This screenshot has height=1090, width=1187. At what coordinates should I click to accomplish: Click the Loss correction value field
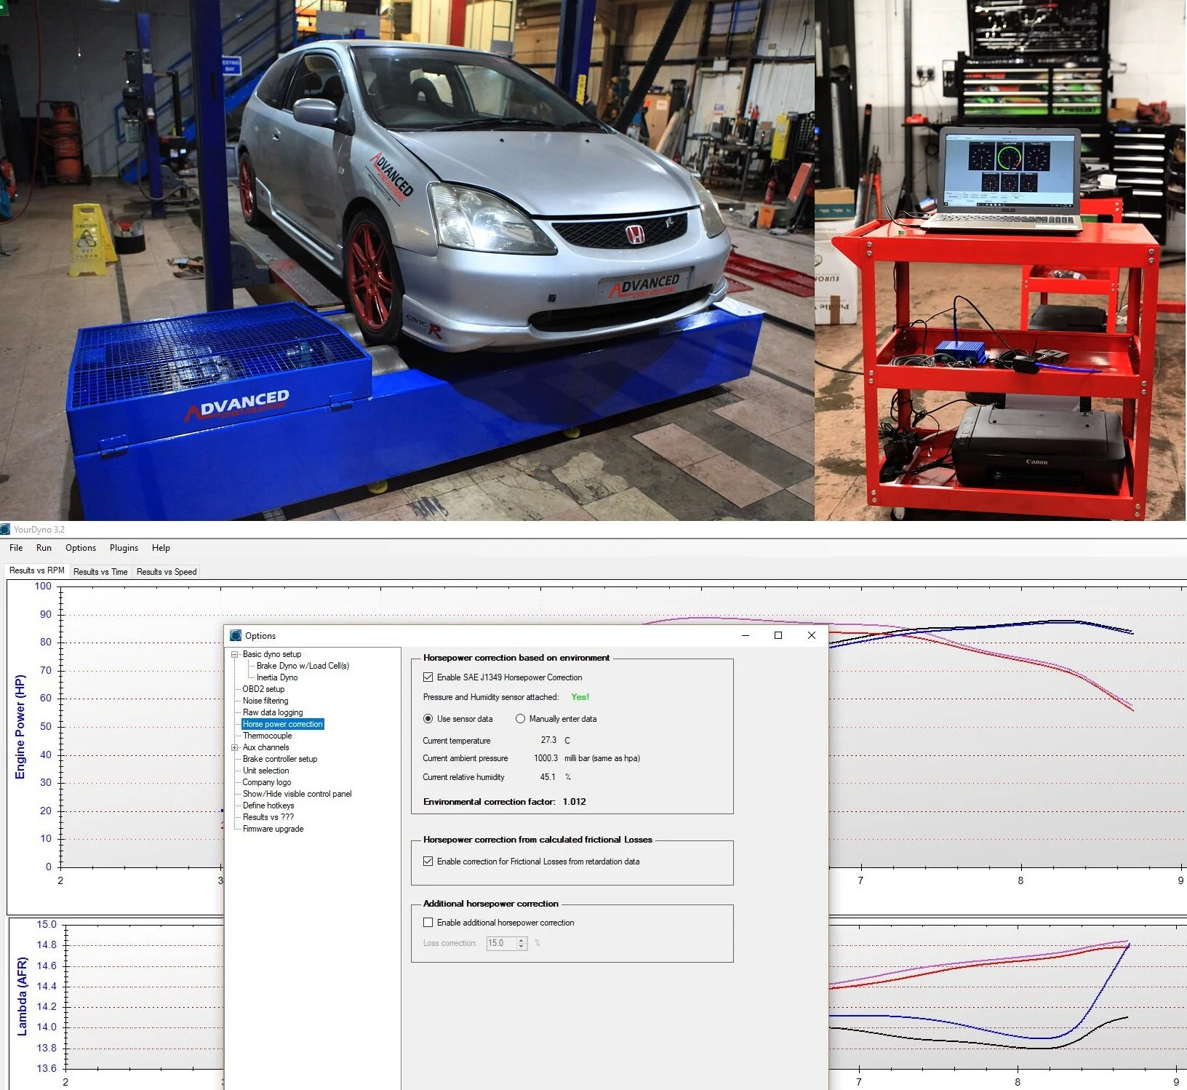501,943
